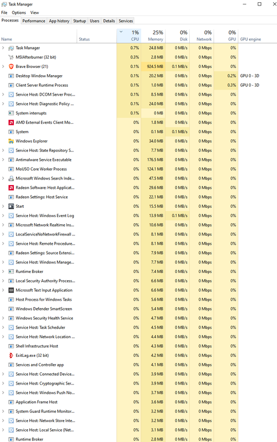
Task: Select the Host Process for Windows Tasks row
Action: click(x=138, y=299)
